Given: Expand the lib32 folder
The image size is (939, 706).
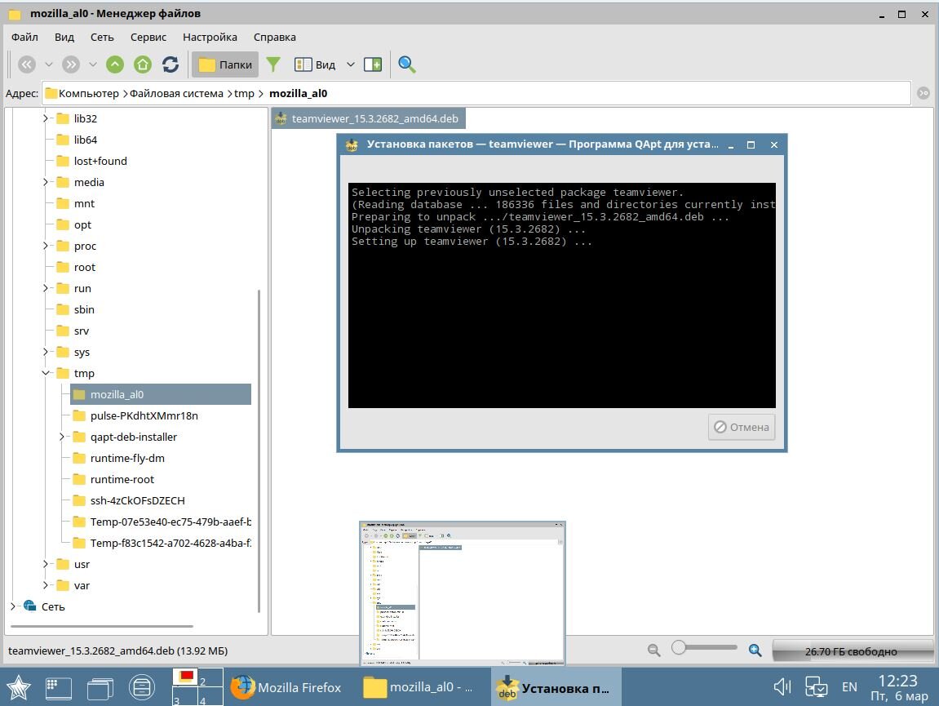Looking at the screenshot, I should (x=46, y=118).
